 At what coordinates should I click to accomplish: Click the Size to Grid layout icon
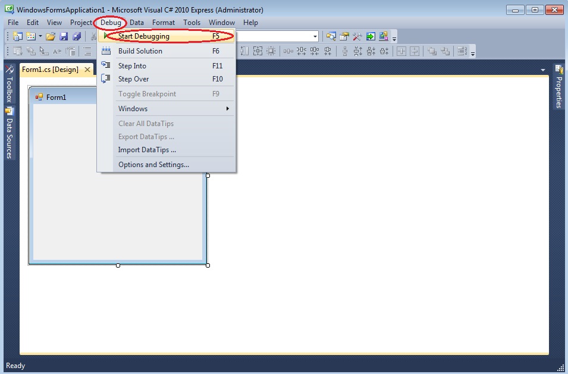pos(271,51)
